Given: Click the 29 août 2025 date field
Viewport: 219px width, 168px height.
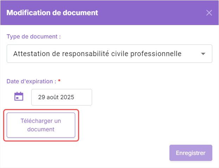Looking at the screenshot, I should (x=62, y=97).
